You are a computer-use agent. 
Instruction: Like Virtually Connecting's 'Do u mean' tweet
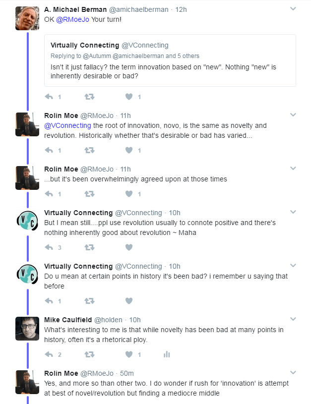pos(129,300)
